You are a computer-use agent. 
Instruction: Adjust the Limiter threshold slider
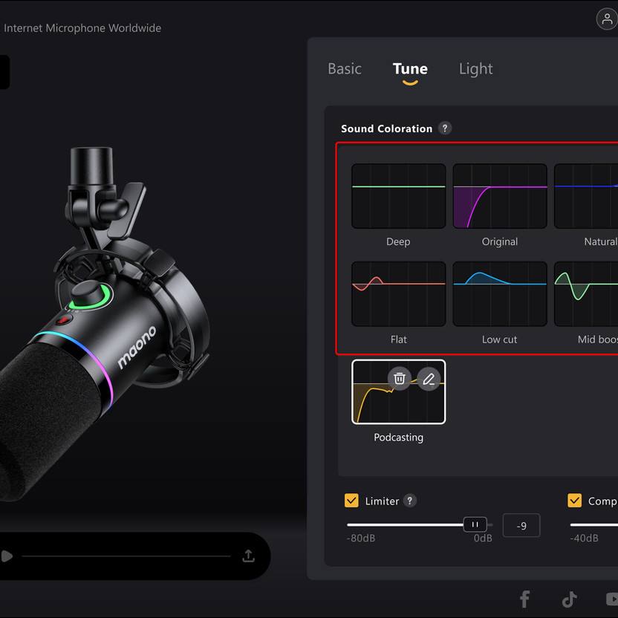475,524
